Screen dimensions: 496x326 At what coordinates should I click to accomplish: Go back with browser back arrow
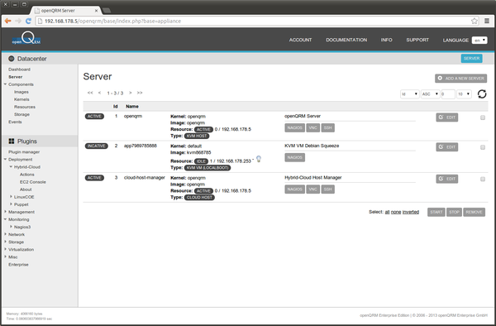[7, 21]
